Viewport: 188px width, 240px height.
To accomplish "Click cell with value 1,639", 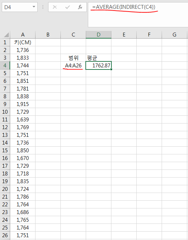I will coord(23,120).
